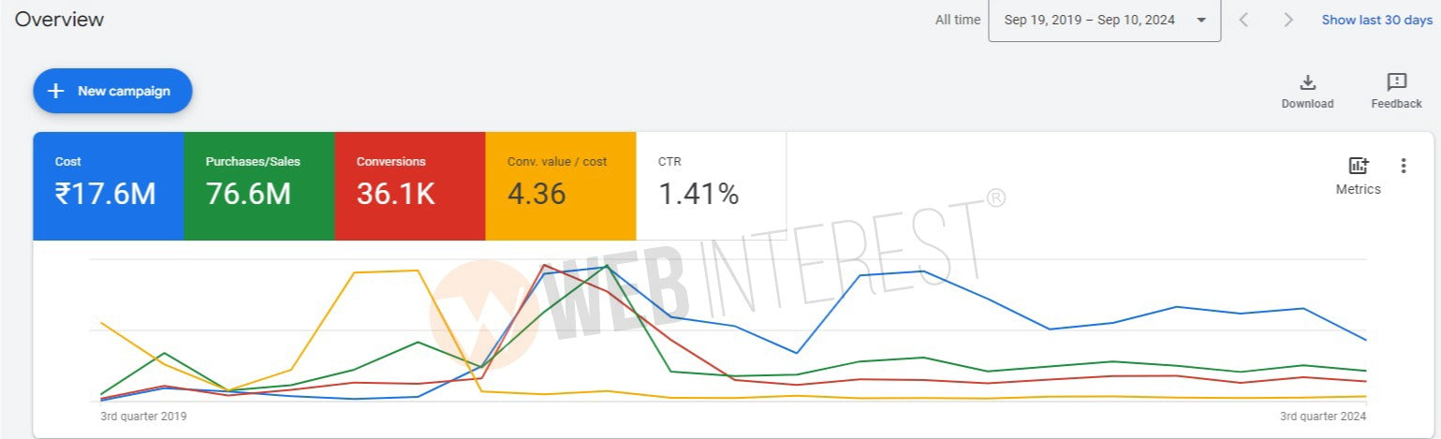The image size is (1441, 439).
Task: Expand the date range dropdown arrow
Action: tap(1201, 21)
